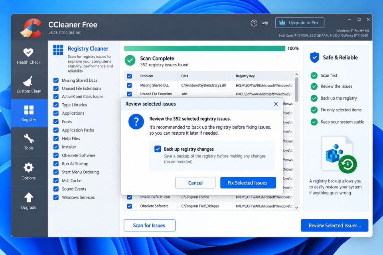
Task: Toggle the Help Files checkbox
Action: tap(56, 138)
